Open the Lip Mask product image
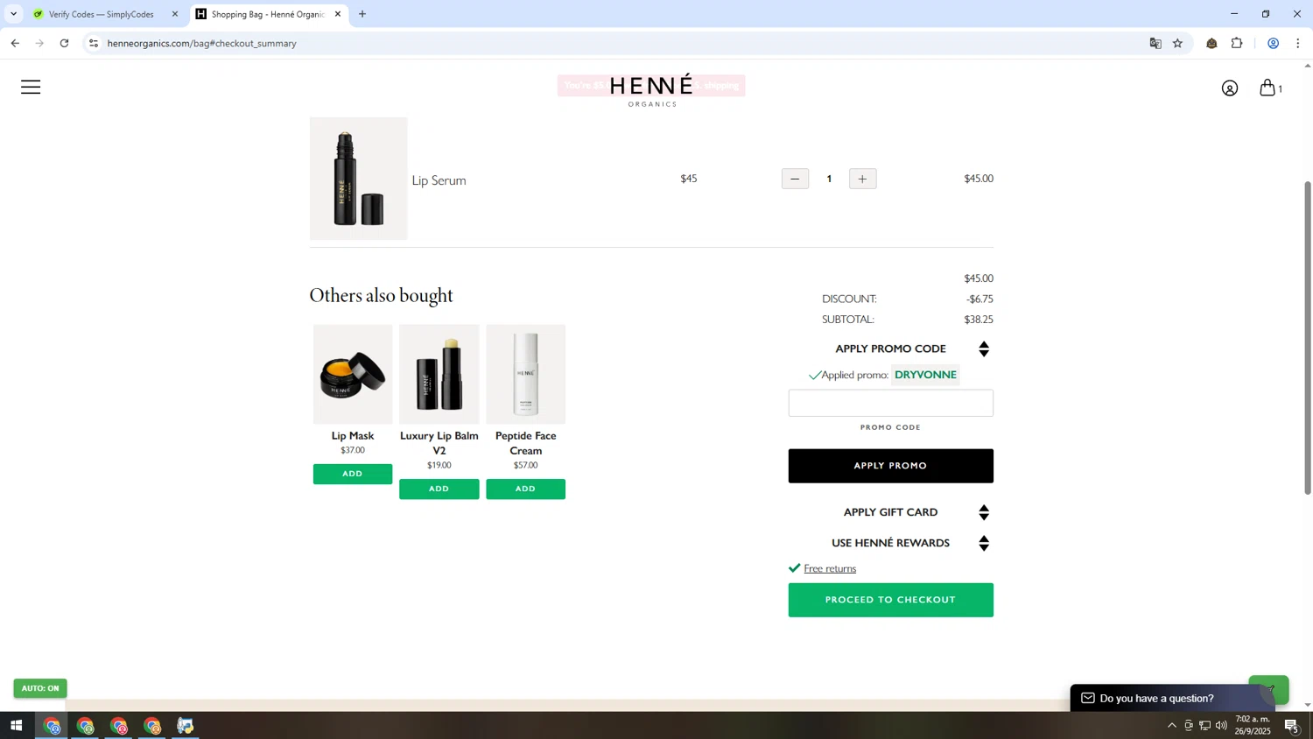The width and height of the screenshot is (1313, 739). [x=353, y=375]
